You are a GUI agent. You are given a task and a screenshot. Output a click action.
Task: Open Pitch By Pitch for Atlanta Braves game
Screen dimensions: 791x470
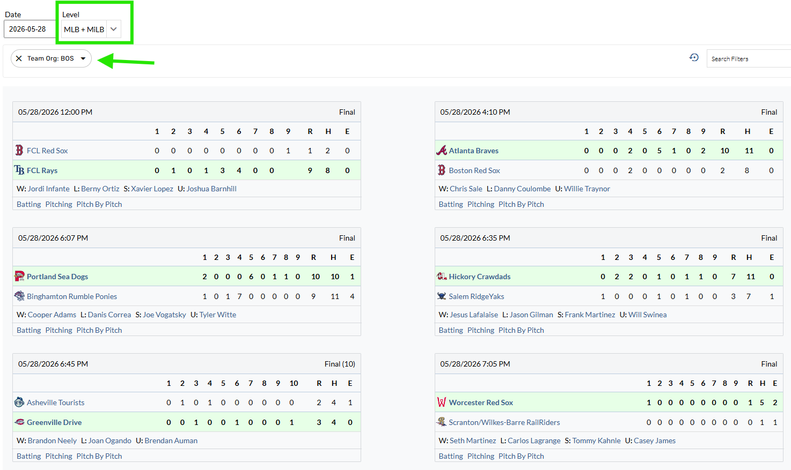[x=521, y=204]
